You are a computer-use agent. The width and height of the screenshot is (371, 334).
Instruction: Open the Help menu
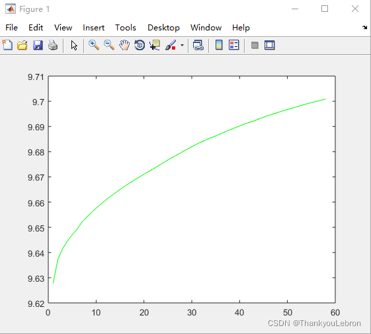(241, 28)
